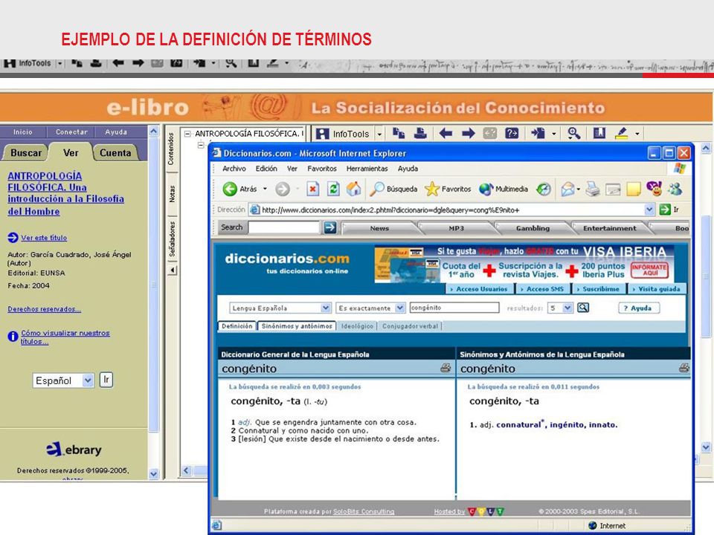Click the 'Derechos reservados...' link

[44, 309]
